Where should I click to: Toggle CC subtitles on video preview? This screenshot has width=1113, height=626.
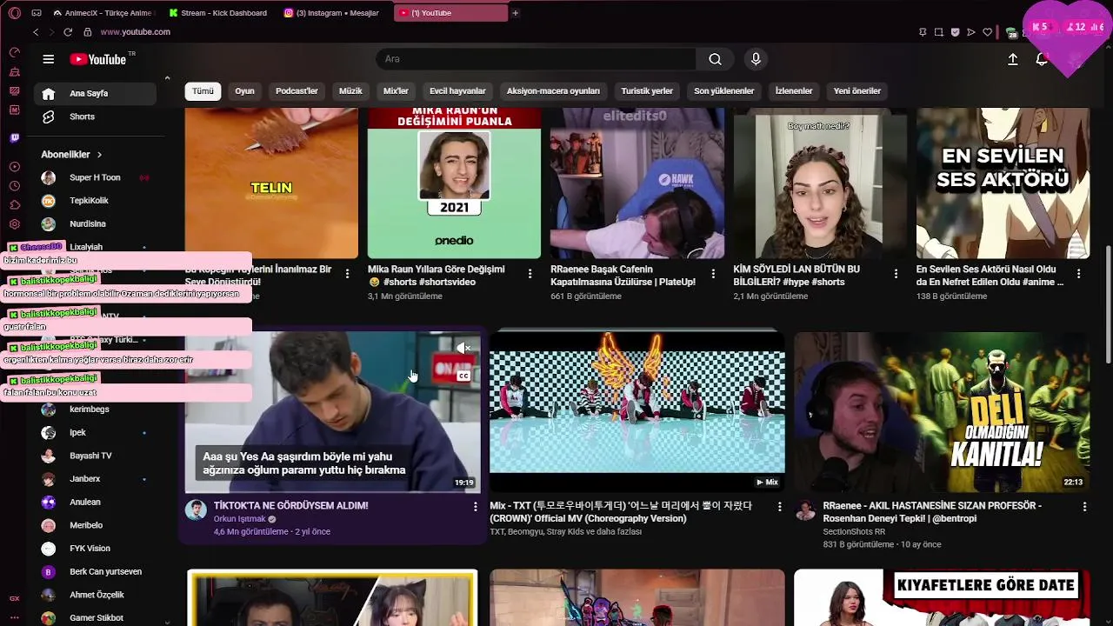(464, 376)
